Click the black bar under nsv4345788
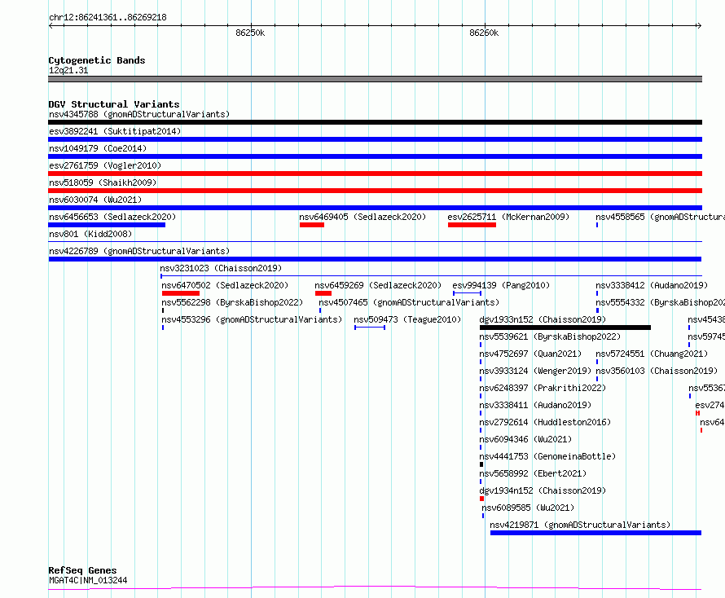725x598 pixels. pos(375,122)
